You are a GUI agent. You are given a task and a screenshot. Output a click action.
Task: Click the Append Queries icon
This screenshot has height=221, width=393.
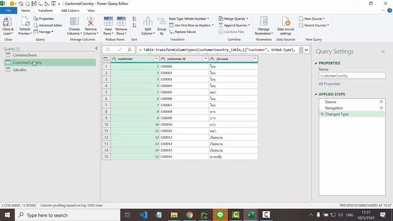pyautogui.click(x=221, y=25)
